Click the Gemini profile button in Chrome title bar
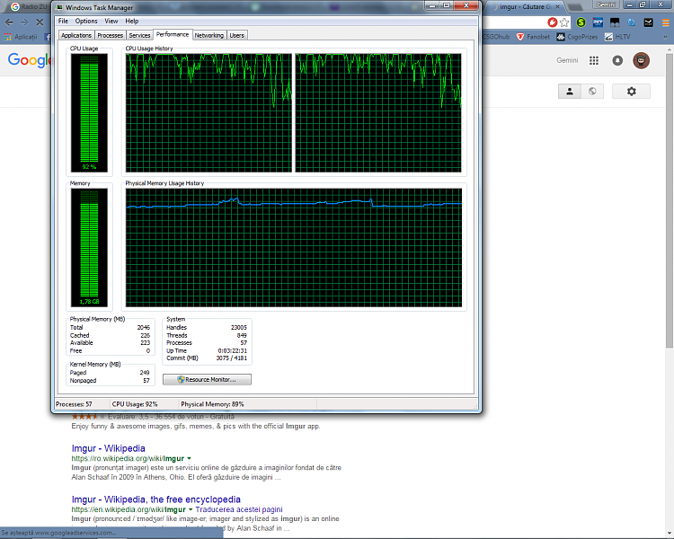 coord(606,4)
